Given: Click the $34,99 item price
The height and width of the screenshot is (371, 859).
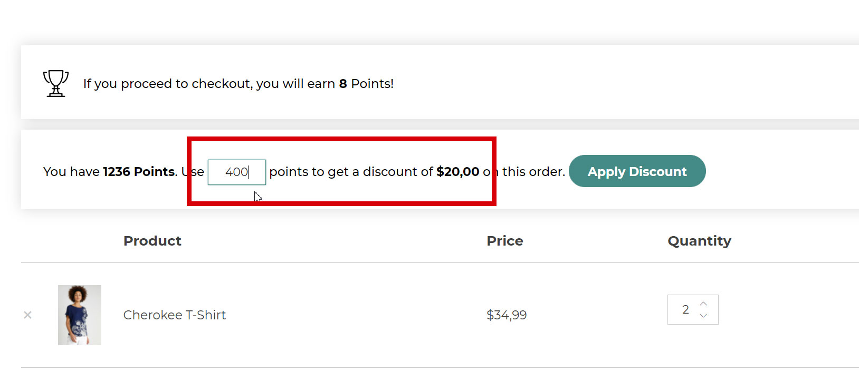Looking at the screenshot, I should [x=507, y=315].
